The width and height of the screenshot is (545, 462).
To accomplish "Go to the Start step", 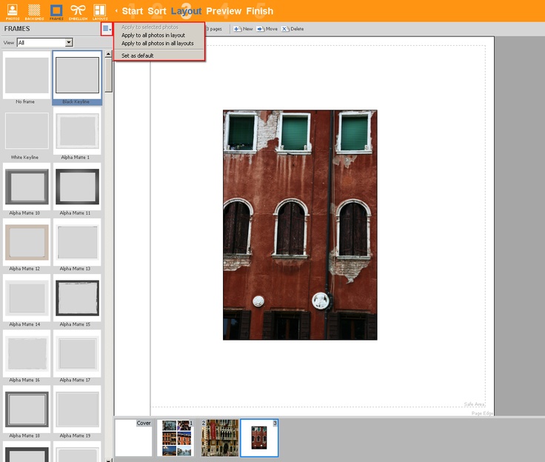I will click(x=133, y=11).
